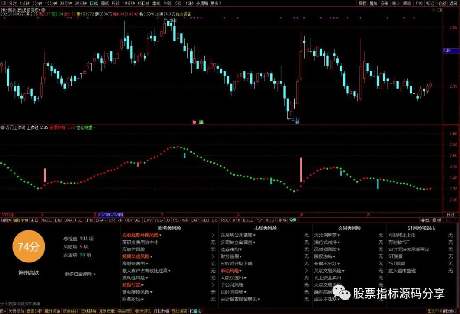Screen dimensions: 460x314
Task: Expand 应收账款坏账风险 dropdown
Action: click(x=160, y=235)
